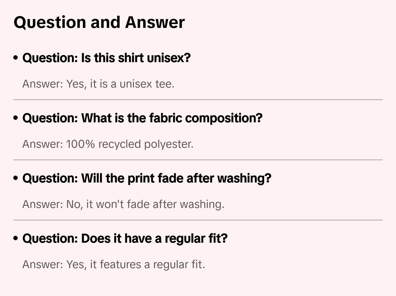The height and width of the screenshot is (296, 396).
Task: Click the "Question and Answer" heading
Action: (99, 22)
